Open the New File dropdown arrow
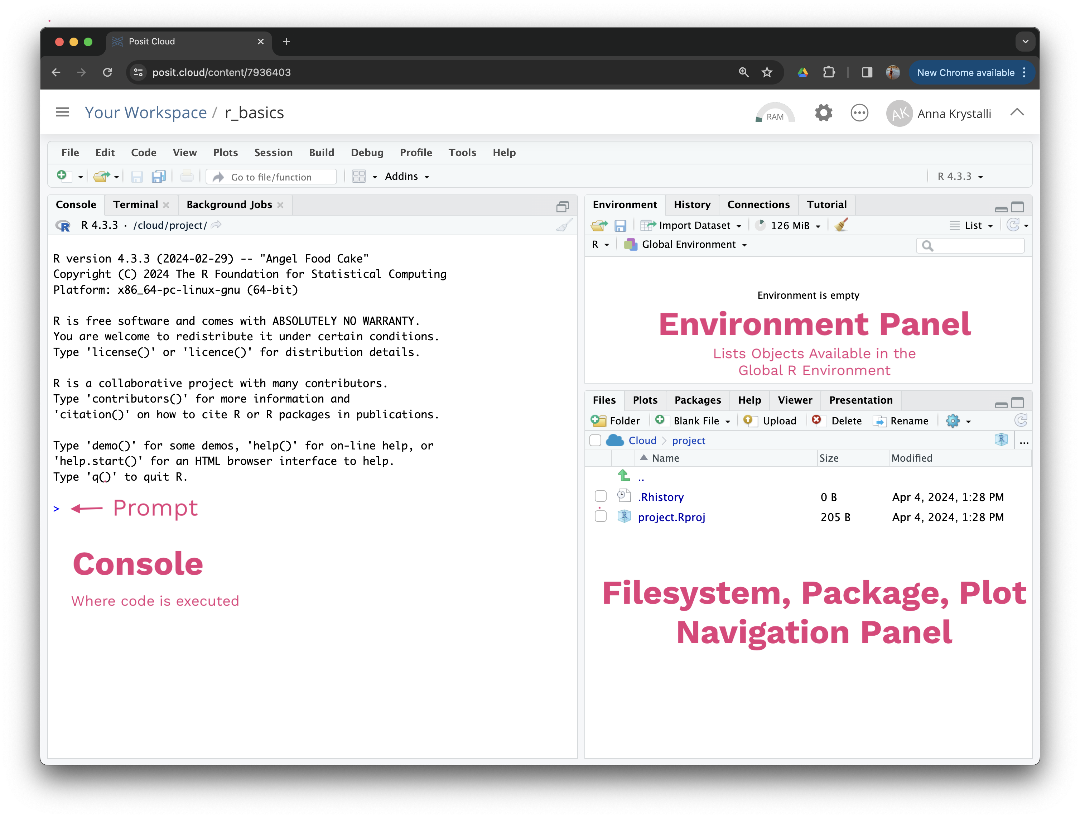This screenshot has width=1080, height=818. click(x=81, y=177)
